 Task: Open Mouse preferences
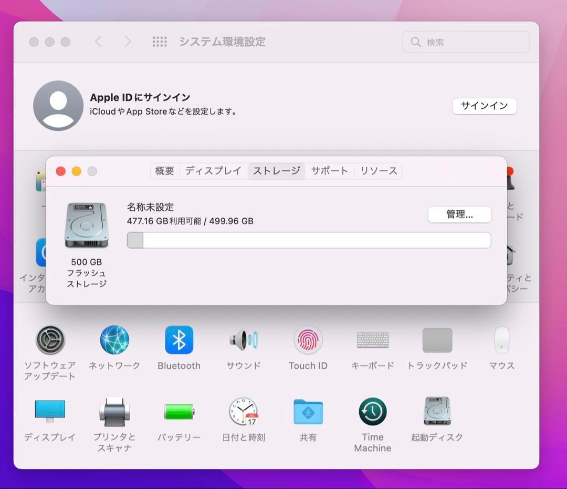pyautogui.click(x=501, y=340)
